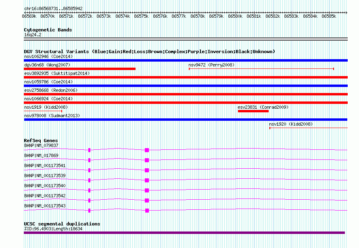Click the thin red nsv1919 line
The width and height of the screenshot is (359, 248).
[43, 111]
